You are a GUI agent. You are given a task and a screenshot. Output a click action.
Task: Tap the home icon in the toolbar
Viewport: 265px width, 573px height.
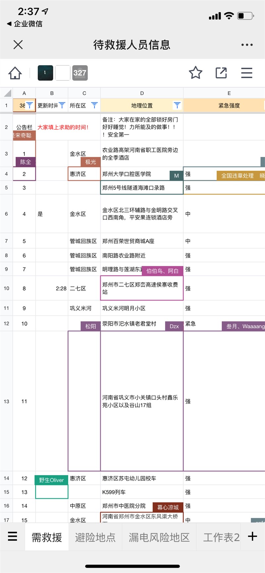coord(15,73)
